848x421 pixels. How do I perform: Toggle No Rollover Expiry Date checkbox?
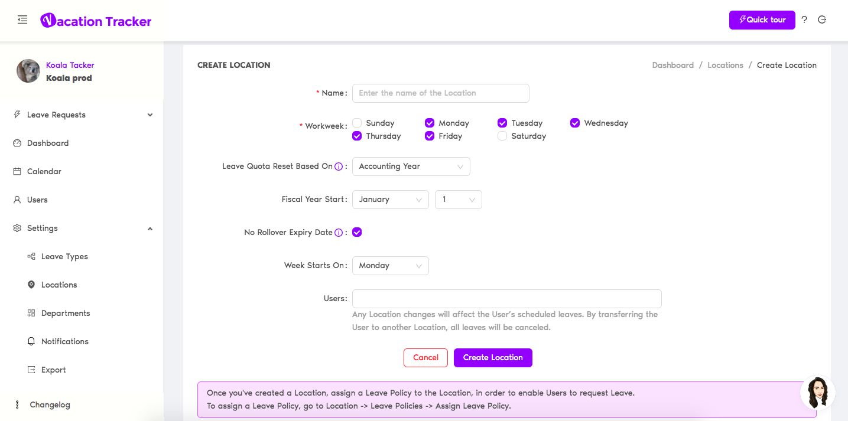[x=357, y=232]
